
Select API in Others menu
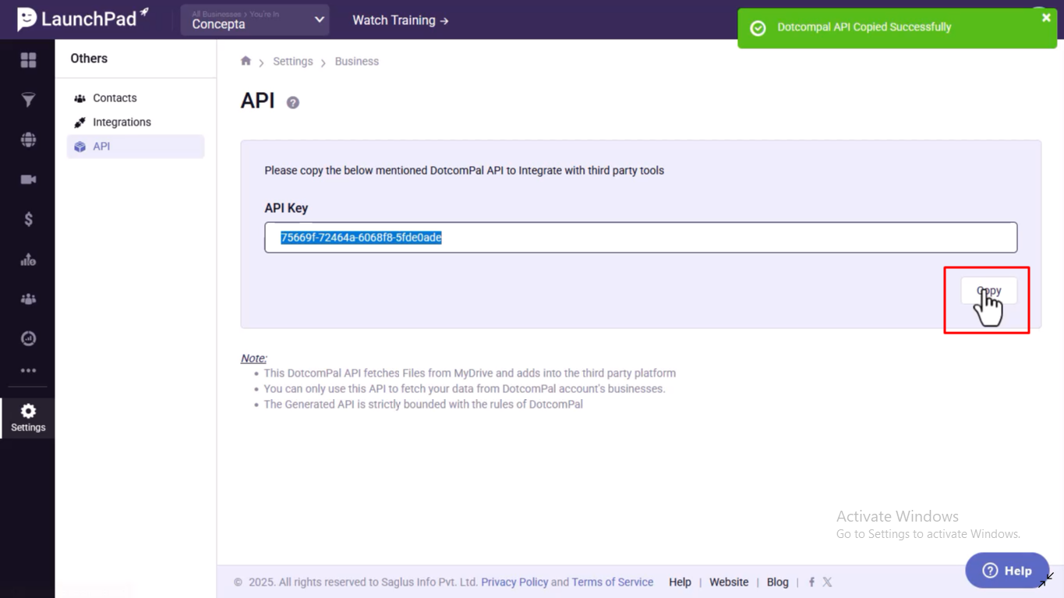pos(136,147)
